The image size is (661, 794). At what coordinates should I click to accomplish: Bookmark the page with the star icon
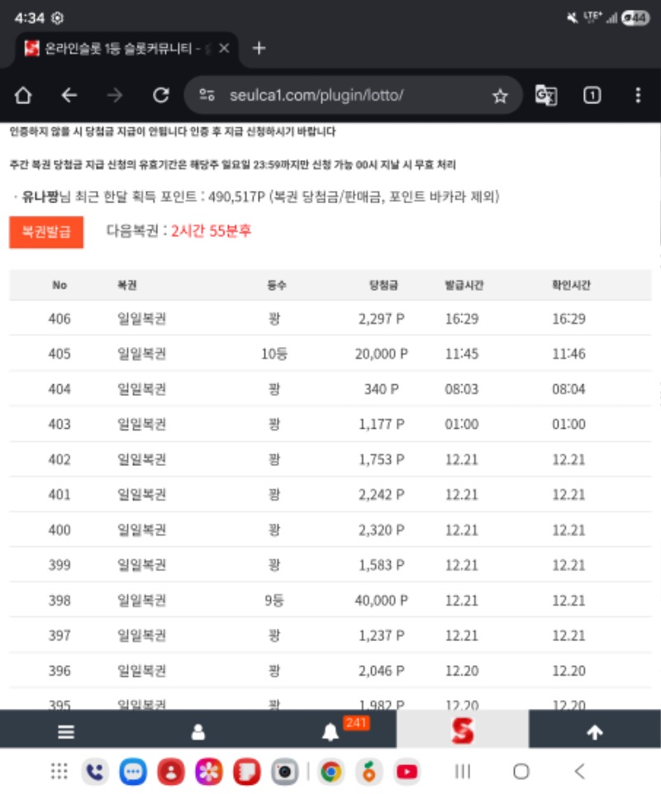(500, 96)
